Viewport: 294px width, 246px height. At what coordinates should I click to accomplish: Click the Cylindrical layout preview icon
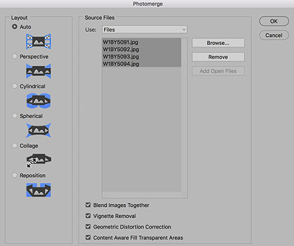click(39, 101)
